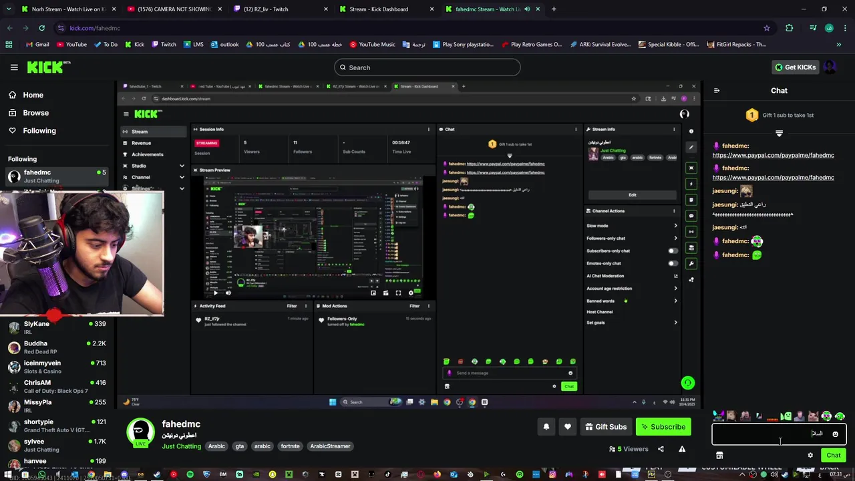Click the Gift Subs button
The height and width of the screenshot is (481, 855).
[606, 427]
